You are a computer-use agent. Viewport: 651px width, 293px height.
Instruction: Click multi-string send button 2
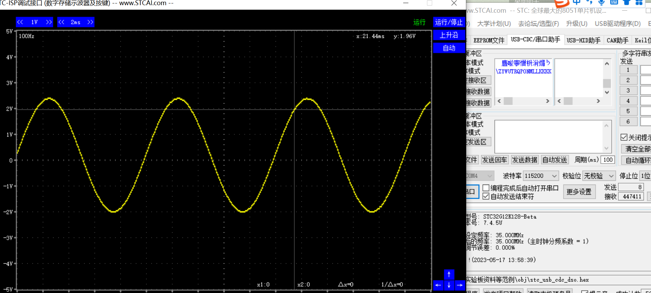tap(628, 80)
